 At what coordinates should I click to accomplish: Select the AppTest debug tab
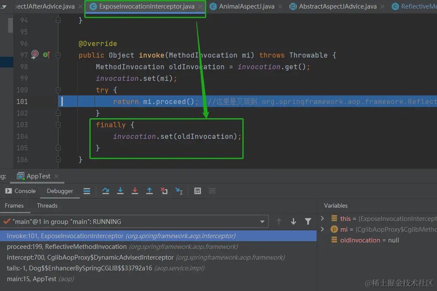pyautogui.click(x=39, y=176)
